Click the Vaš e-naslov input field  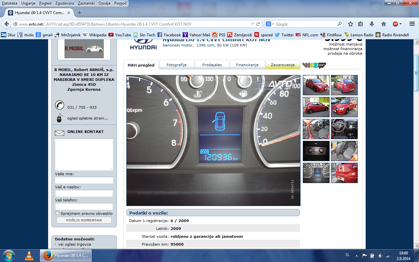(x=84, y=194)
